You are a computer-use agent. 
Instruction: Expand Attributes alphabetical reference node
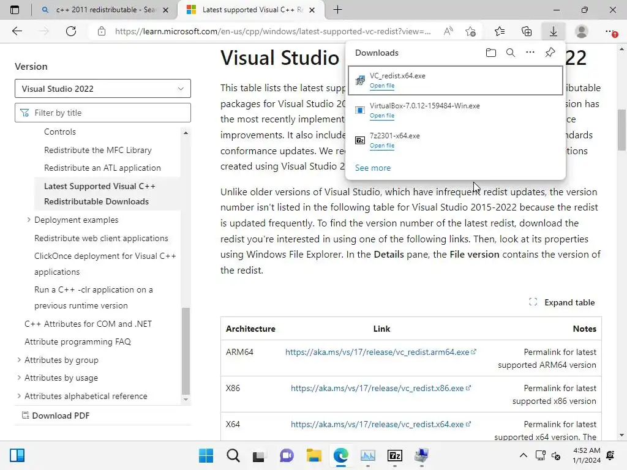click(19, 396)
